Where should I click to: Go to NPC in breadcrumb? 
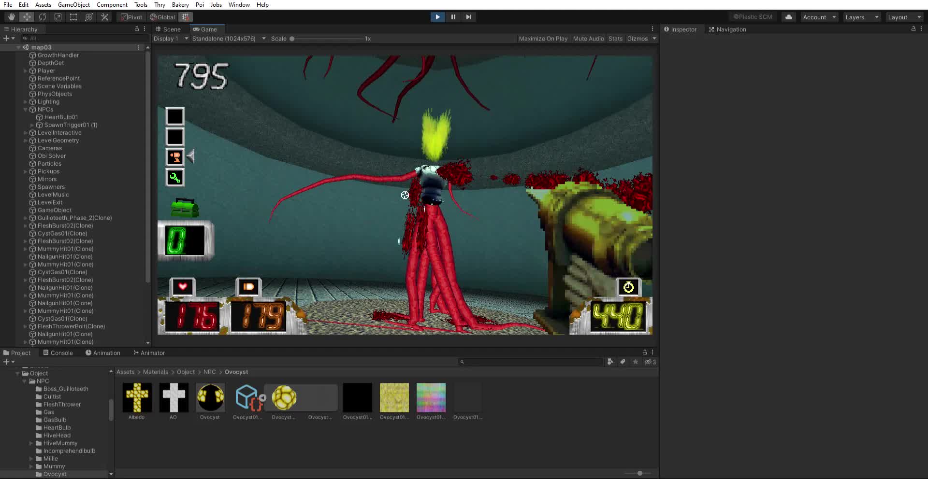[210, 372]
